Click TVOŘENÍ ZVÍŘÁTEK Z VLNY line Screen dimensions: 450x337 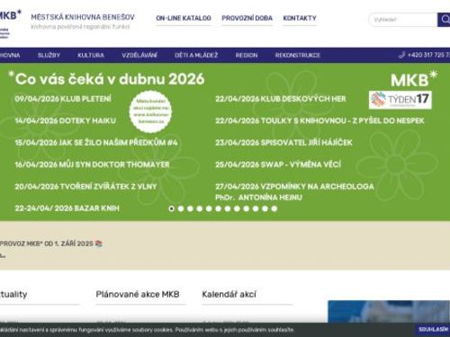pos(85,186)
